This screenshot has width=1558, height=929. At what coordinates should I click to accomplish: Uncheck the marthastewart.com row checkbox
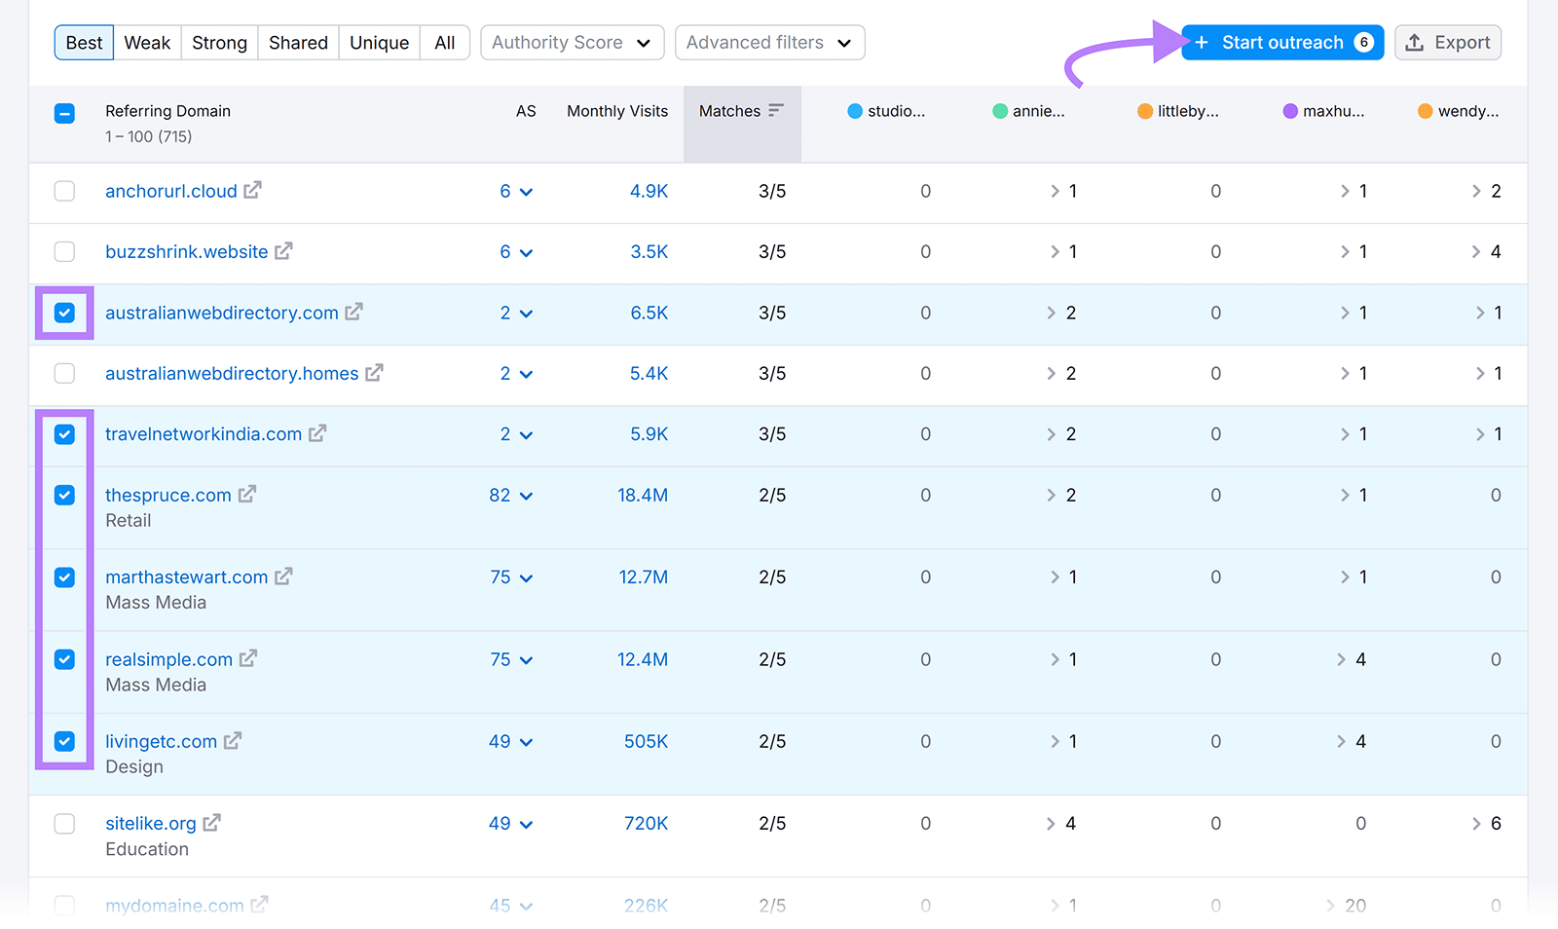pyautogui.click(x=64, y=576)
